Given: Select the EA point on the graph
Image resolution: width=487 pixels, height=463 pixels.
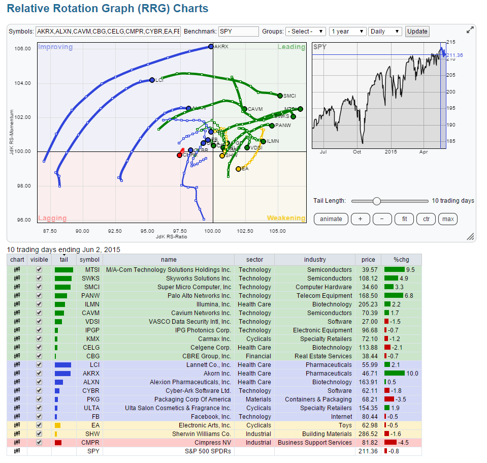Looking at the screenshot, I should point(238,169).
